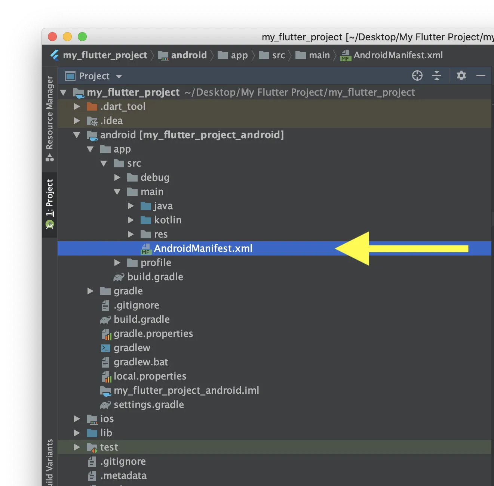Expand the test folder arrow

coord(77,447)
